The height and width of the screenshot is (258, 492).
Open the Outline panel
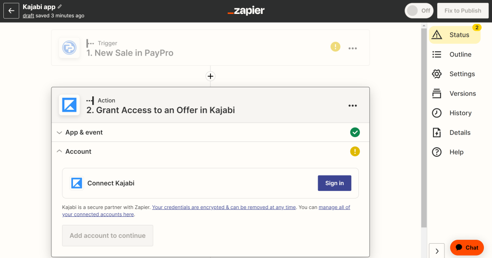(x=455, y=55)
